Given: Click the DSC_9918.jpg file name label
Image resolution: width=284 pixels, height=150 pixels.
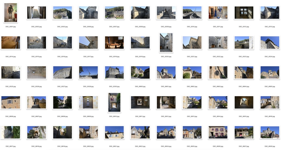Looking at the screenshot, I should [x=37, y=146].
